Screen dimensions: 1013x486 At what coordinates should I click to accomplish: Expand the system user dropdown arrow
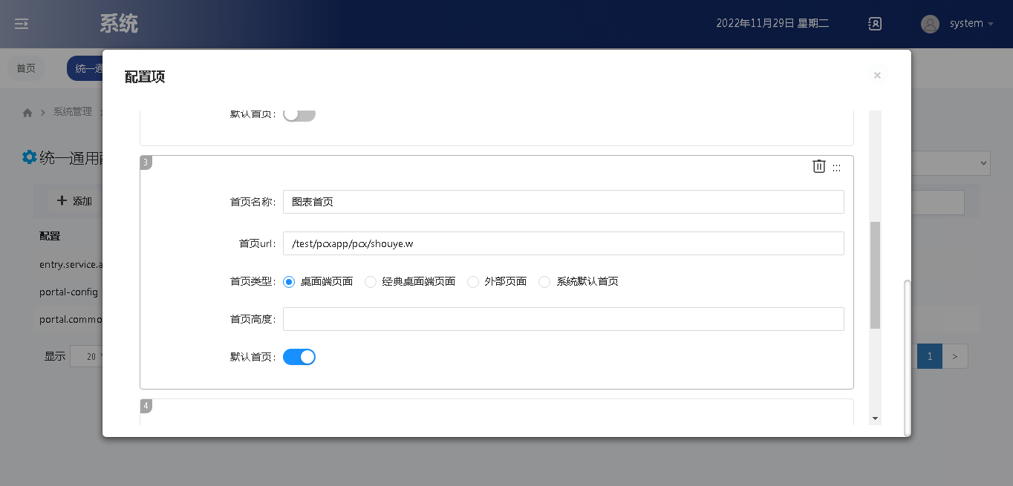pyautogui.click(x=991, y=24)
